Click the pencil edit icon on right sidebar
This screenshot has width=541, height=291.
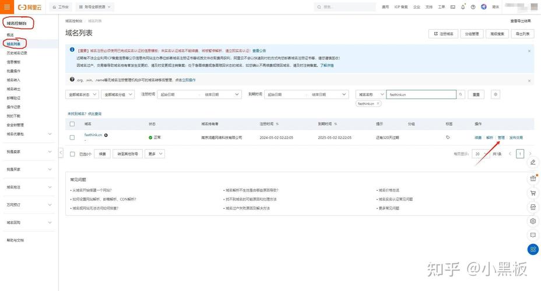click(x=533, y=162)
